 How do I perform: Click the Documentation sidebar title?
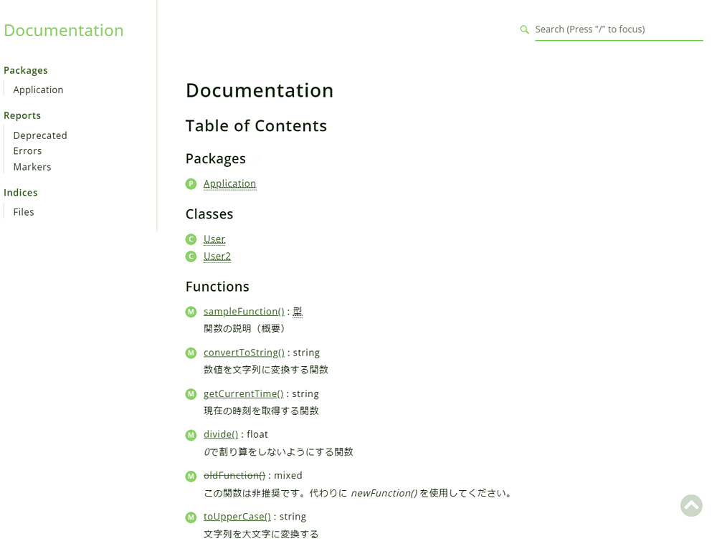click(63, 30)
